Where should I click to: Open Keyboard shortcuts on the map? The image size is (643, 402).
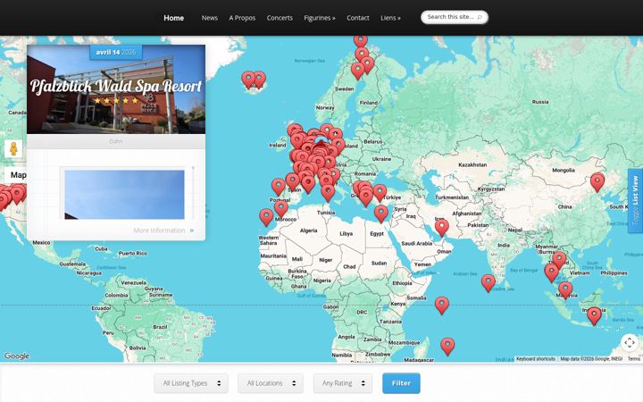(x=535, y=359)
